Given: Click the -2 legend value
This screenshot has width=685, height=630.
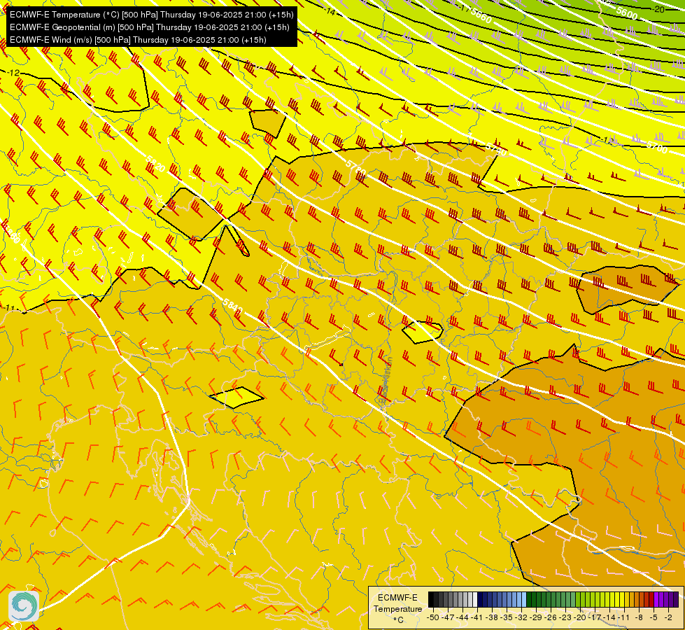Looking at the screenshot, I should [x=668, y=618].
